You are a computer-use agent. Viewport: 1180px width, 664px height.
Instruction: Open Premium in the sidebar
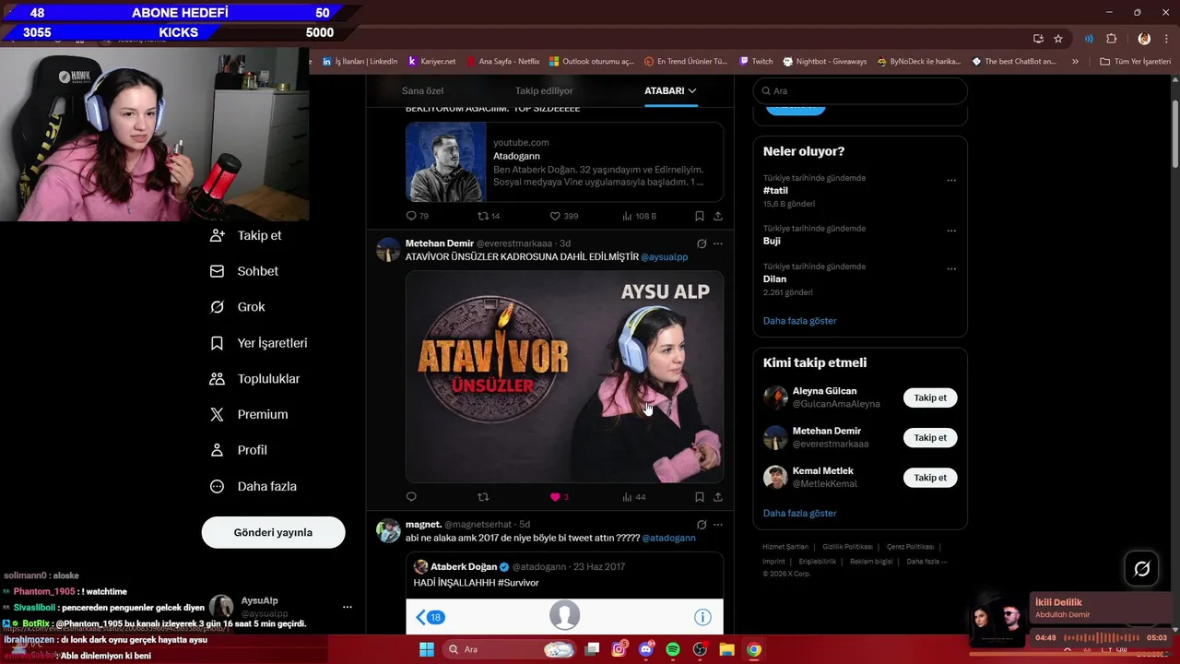tap(249, 415)
